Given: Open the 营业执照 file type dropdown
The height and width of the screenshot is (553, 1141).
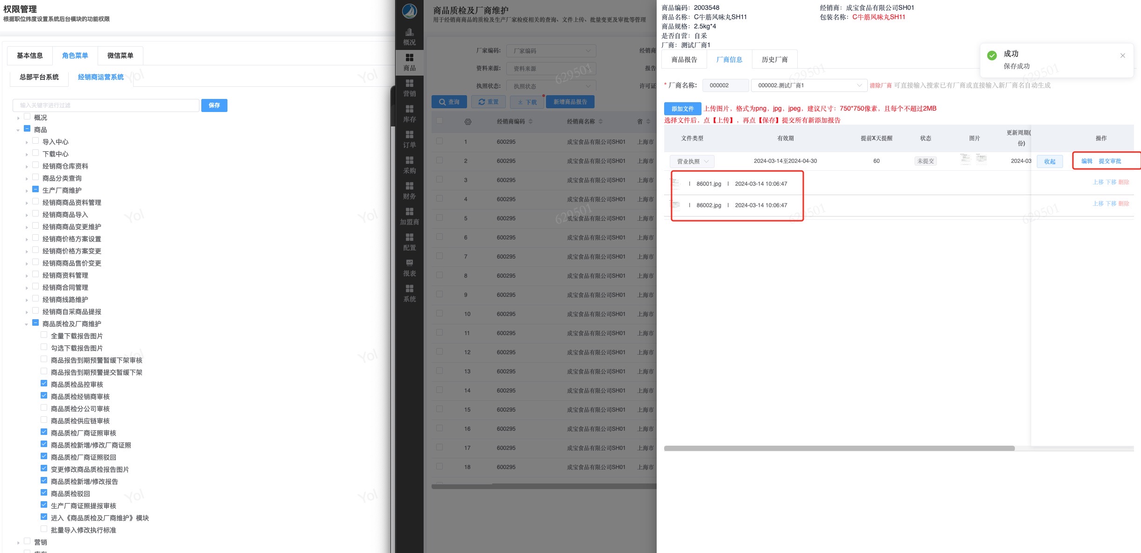Looking at the screenshot, I should (x=692, y=161).
